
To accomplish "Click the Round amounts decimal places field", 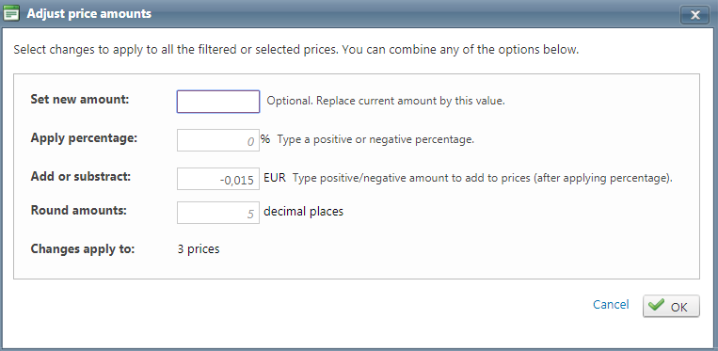I will pyautogui.click(x=218, y=213).
